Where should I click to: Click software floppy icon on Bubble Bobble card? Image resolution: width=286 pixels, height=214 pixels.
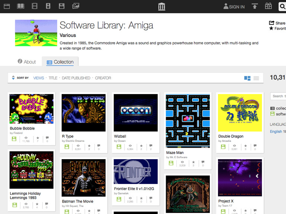pos(14,139)
